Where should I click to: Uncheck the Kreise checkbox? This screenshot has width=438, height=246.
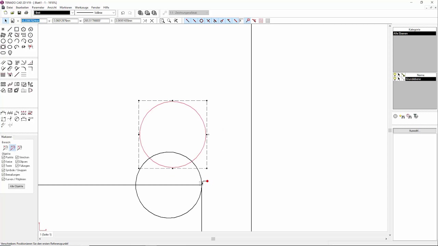[x=3, y=162]
